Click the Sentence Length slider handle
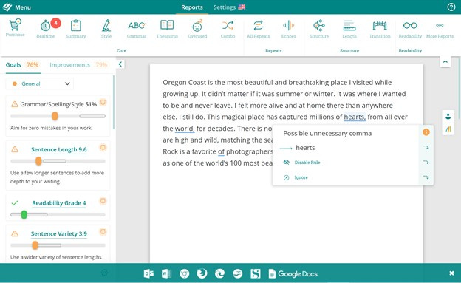Screen dimensions: 461x283 (x=38, y=161)
